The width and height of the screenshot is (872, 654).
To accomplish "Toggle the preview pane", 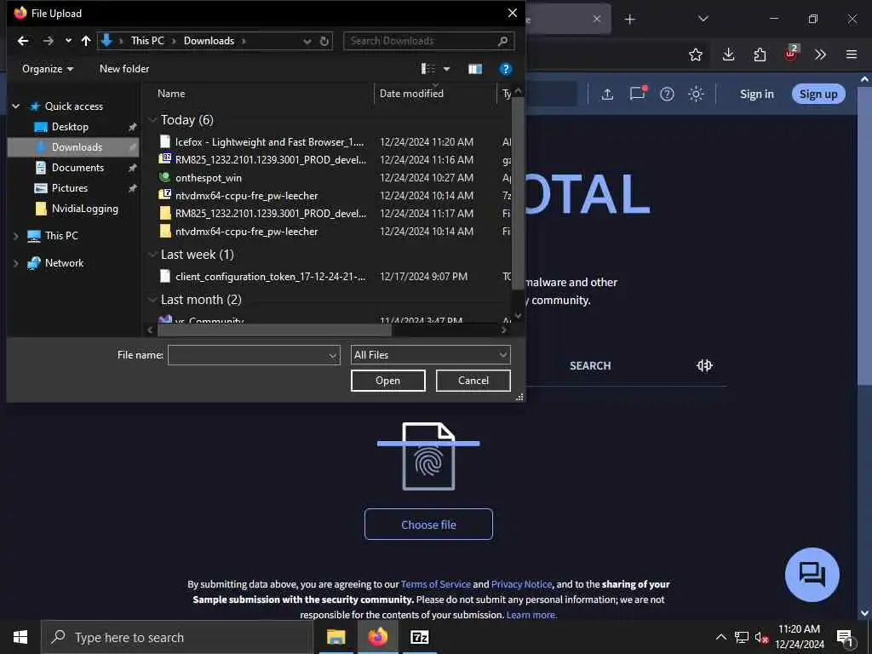I will tap(475, 69).
